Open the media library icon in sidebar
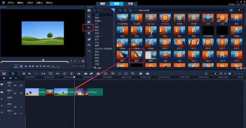This screenshot has height=128, width=246. pos(89,10)
